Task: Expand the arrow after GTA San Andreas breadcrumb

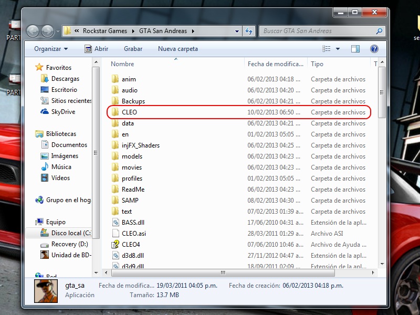Action: coord(193,31)
